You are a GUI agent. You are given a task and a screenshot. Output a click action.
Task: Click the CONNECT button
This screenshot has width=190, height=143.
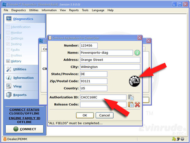click(x=24, y=129)
